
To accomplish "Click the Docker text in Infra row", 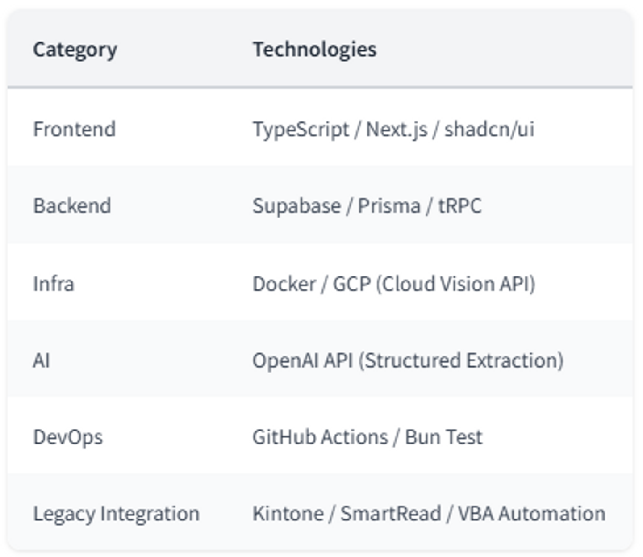I will point(284,284).
